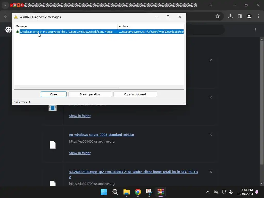Open File Explorer from taskbar

click(x=126, y=192)
